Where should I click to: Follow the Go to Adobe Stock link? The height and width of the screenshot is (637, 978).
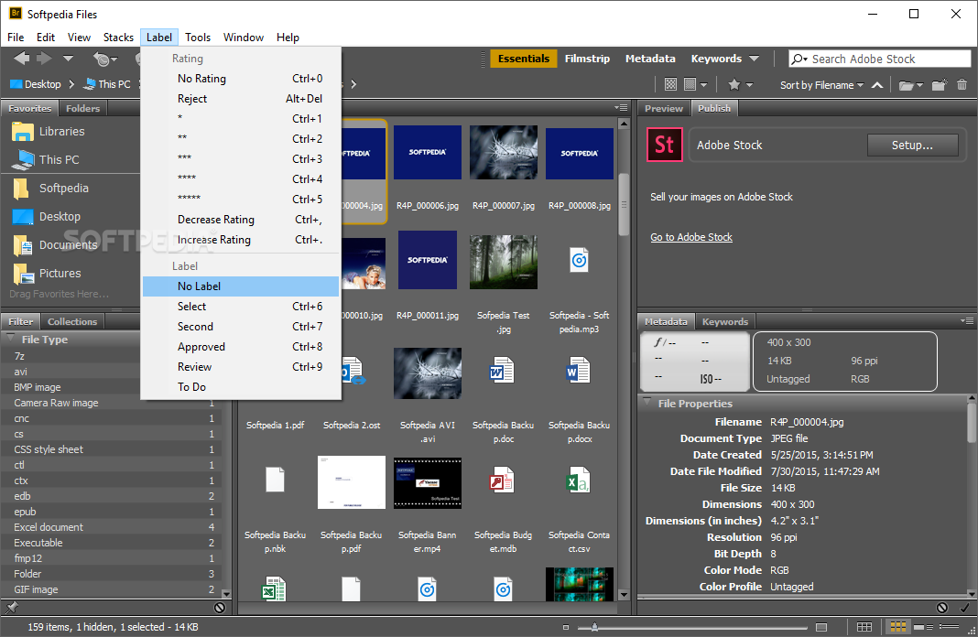(691, 237)
